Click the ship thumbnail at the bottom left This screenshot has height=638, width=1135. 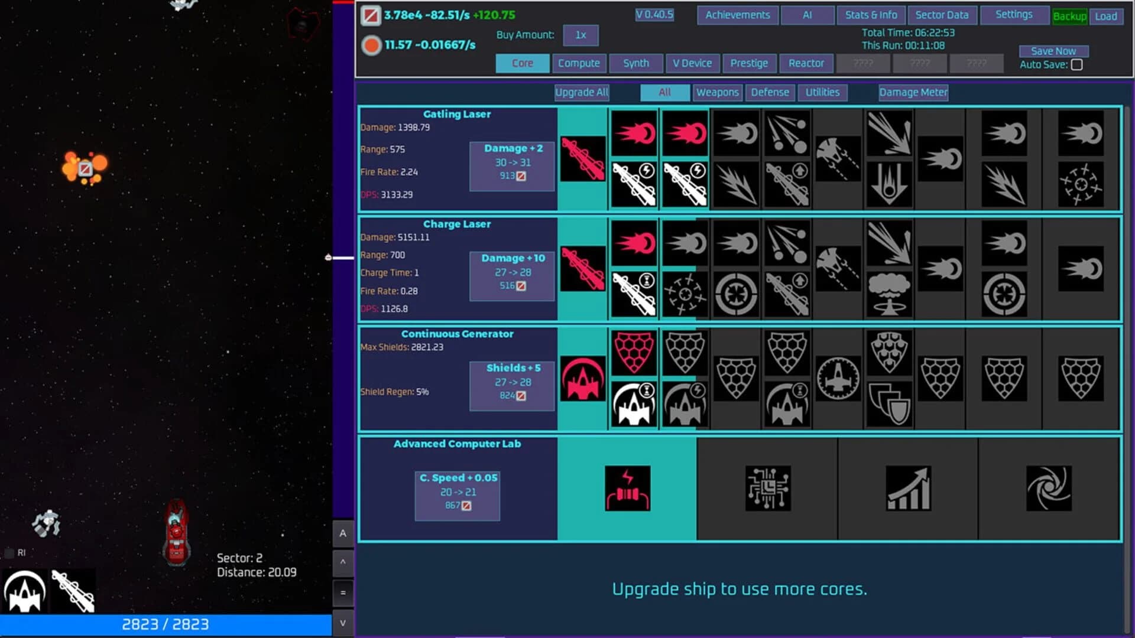25,591
